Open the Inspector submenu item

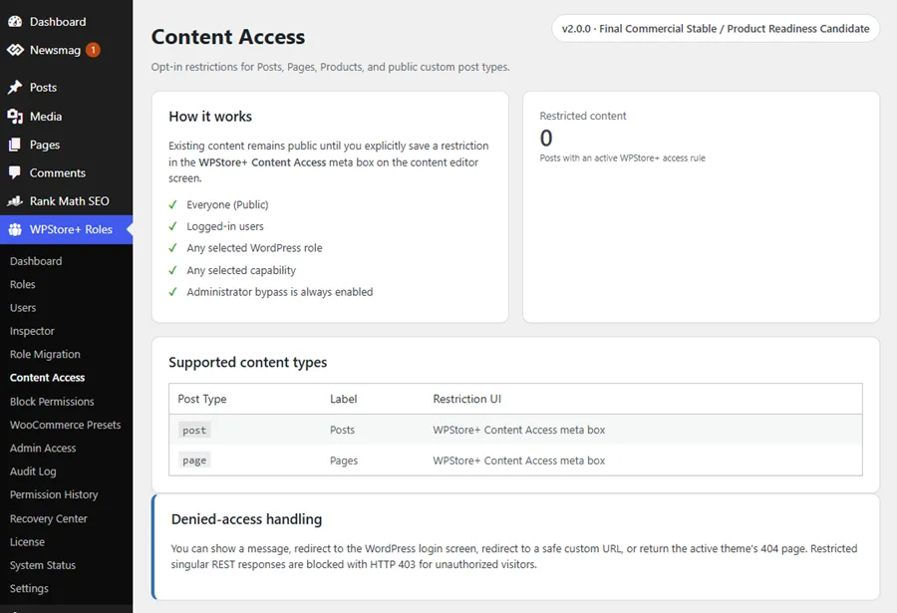point(32,331)
